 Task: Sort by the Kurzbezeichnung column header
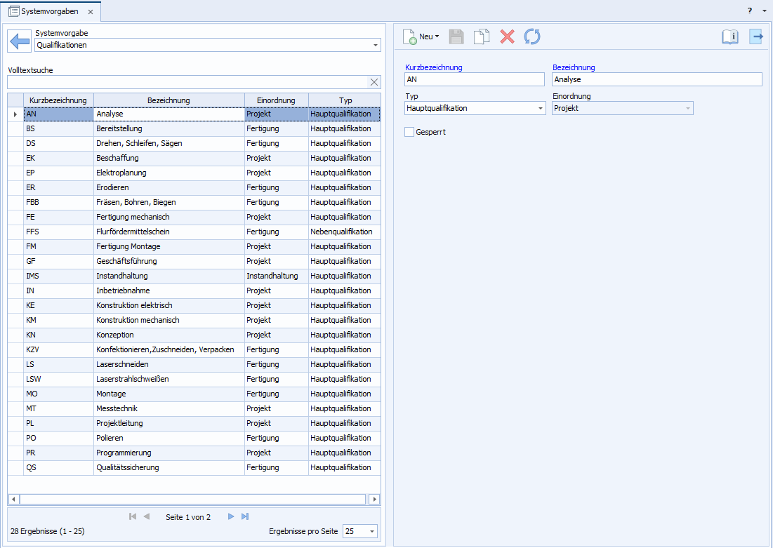pyautogui.click(x=58, y=100)
